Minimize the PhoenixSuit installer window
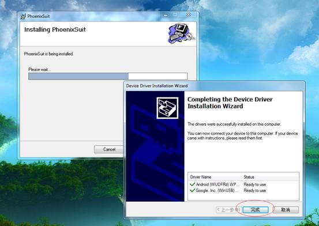The width and height of the screenshot is (319, 226). [x=166, y=15]
